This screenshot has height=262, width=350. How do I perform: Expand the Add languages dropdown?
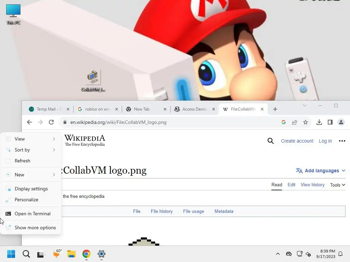point(321,171)
